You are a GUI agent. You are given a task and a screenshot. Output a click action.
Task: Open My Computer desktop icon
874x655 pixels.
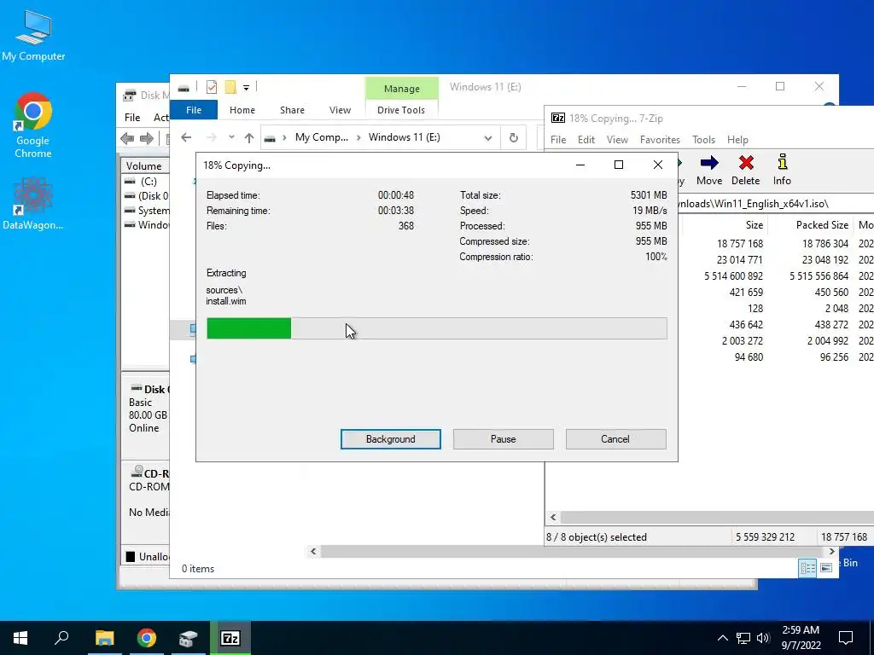[x=33, y=36]
